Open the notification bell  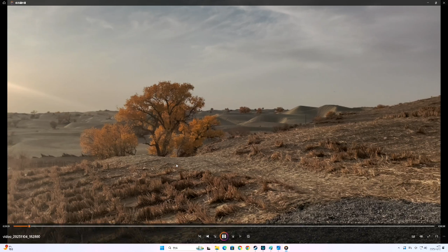coord(444,248)
